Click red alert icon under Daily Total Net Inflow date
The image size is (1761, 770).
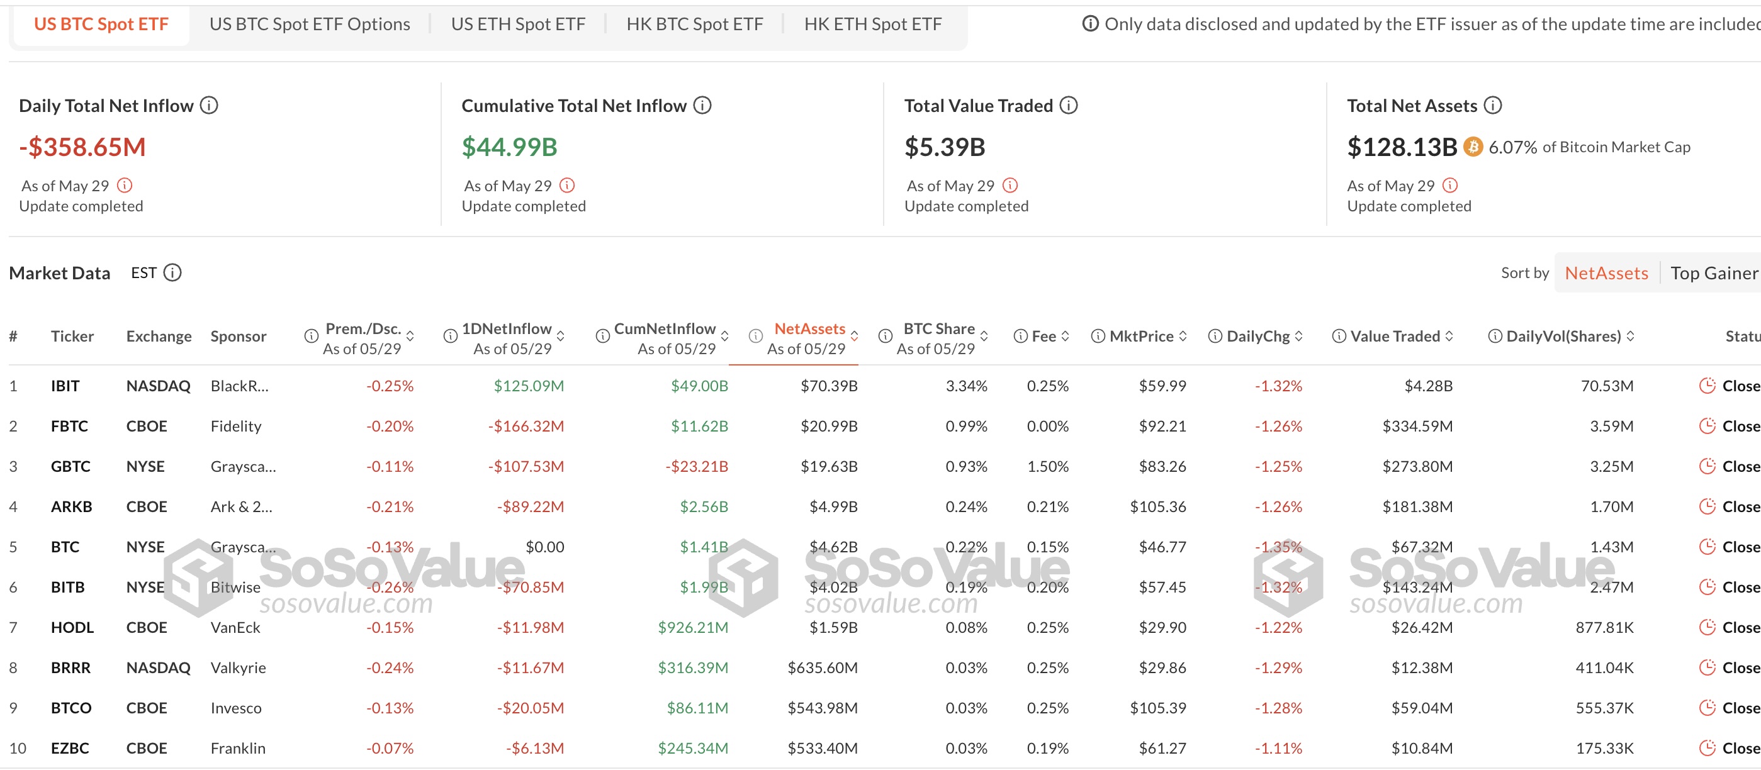pyautogui.click(x=125, y=185)
